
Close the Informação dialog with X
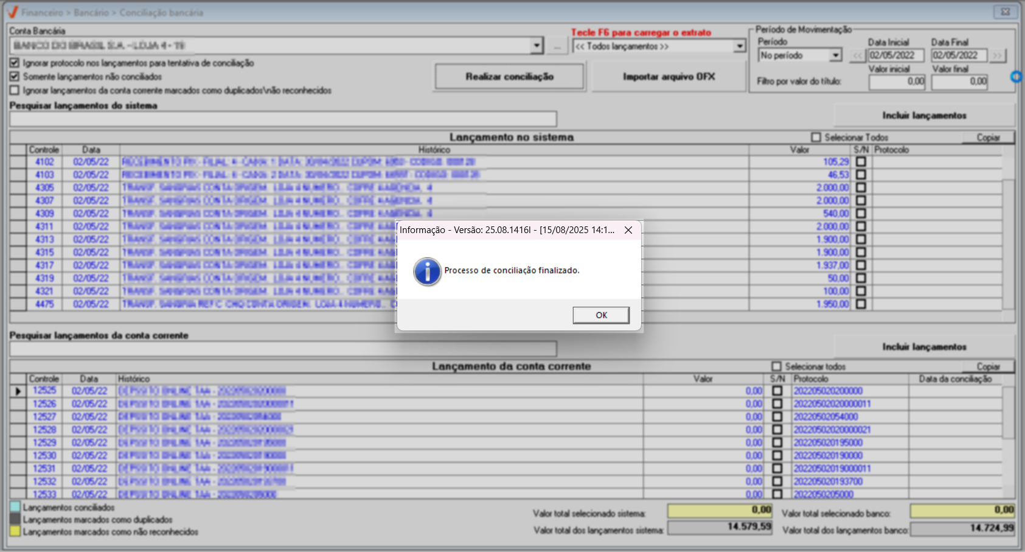coord(628,230)
